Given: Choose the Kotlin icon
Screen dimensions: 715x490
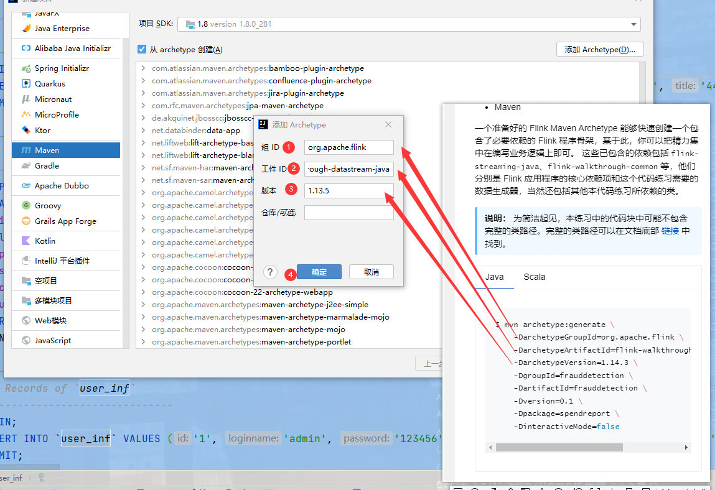Looking at the screenshot, I should 26,241.
